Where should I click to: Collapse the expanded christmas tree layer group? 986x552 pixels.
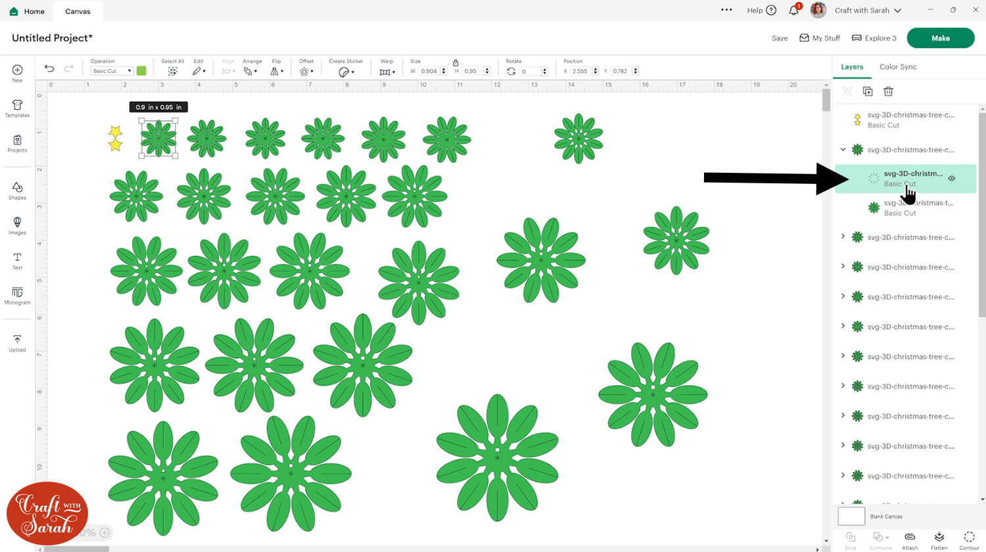click(x=843, y=149)
